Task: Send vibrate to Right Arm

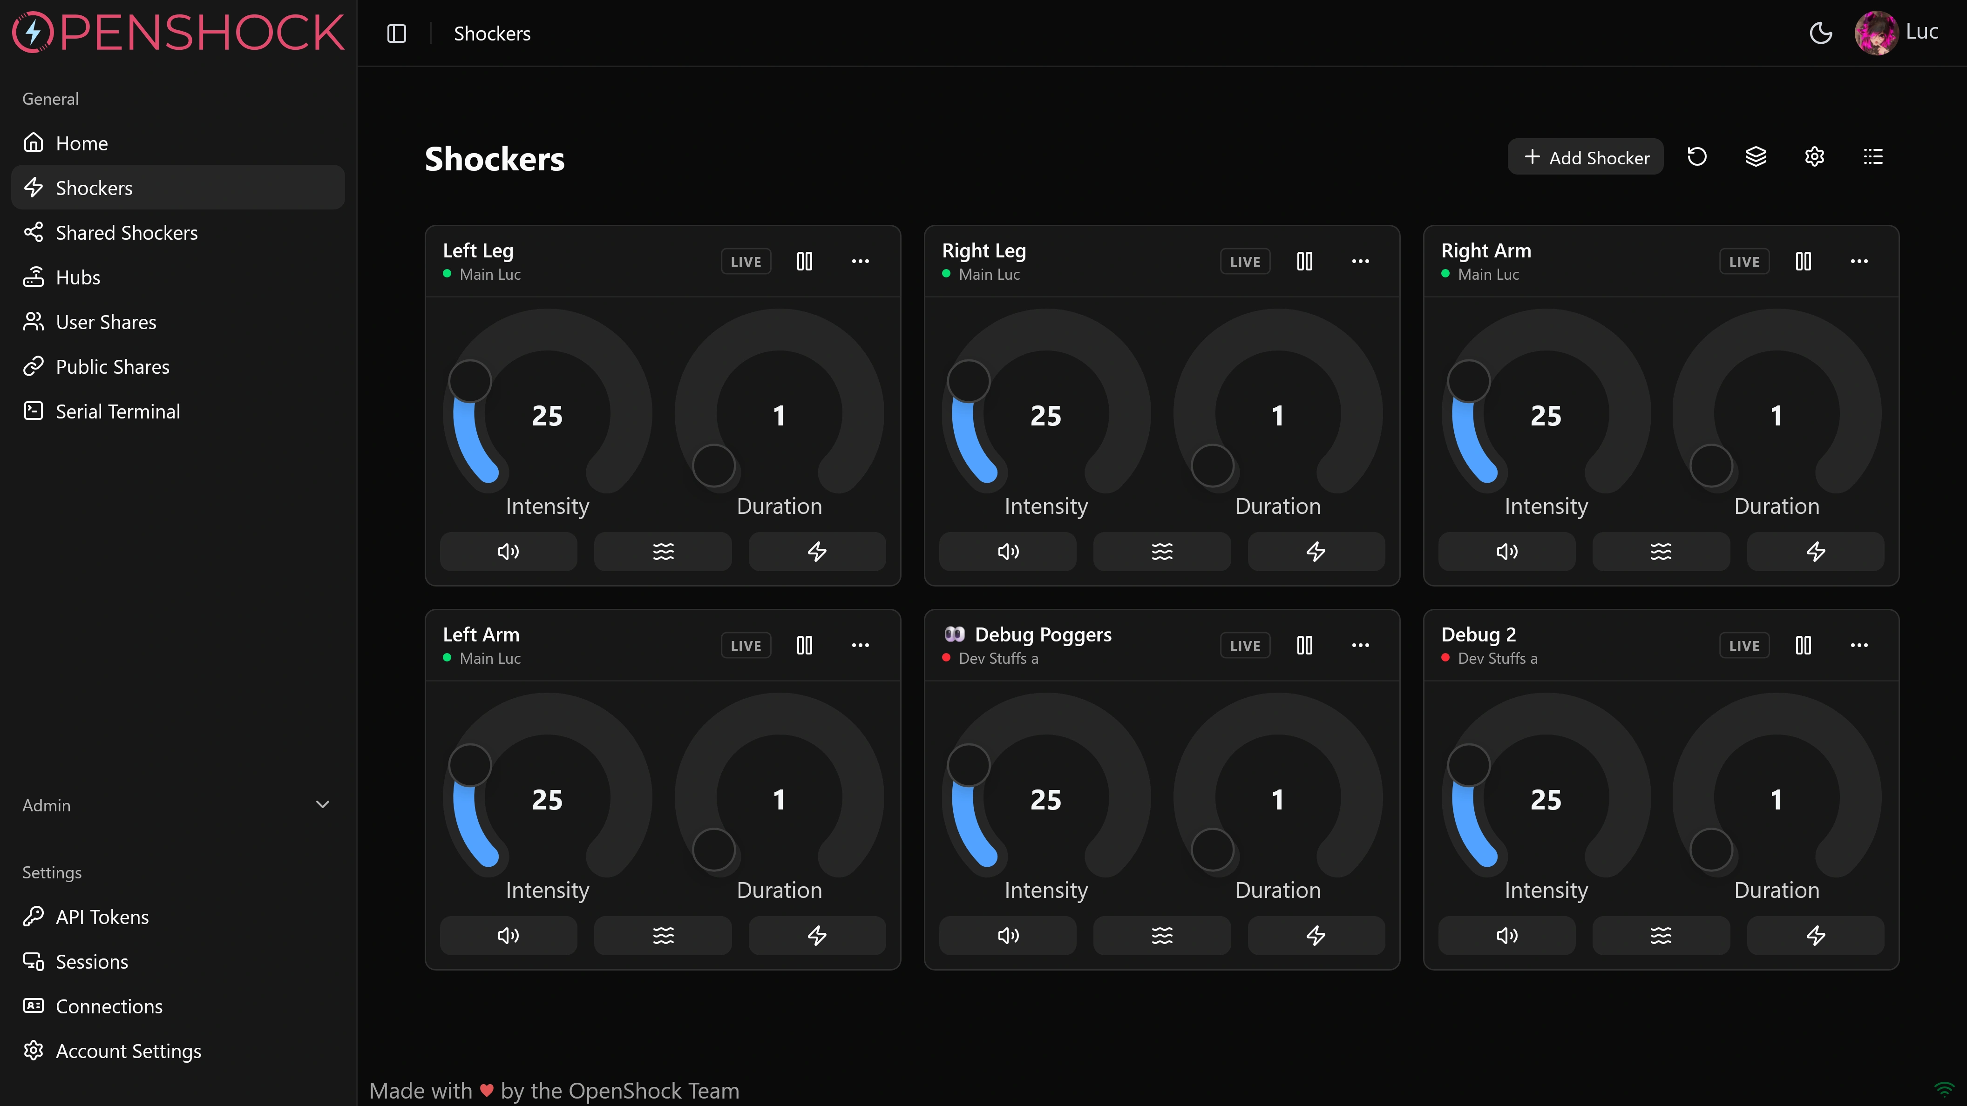Action: (x=1662, y=551)
